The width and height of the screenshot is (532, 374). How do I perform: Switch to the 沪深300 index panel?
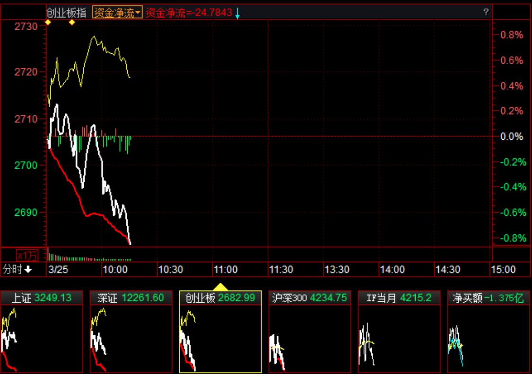coord(309,298)
